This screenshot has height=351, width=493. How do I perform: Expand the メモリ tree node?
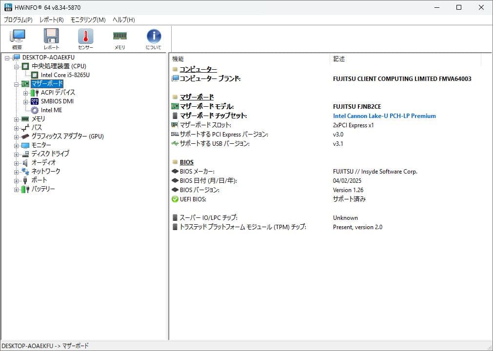[17, 120]
